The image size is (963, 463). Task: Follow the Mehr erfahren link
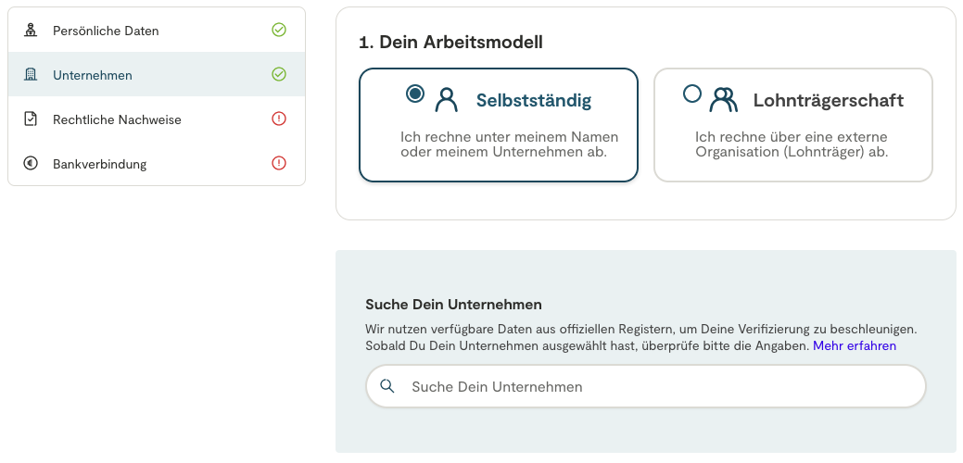855,345
